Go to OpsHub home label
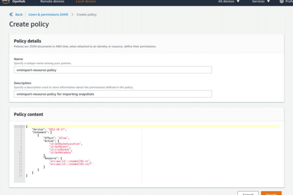 19,1
